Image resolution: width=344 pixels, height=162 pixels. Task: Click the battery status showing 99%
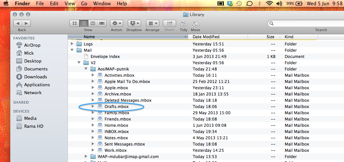(x=294, y=4)
